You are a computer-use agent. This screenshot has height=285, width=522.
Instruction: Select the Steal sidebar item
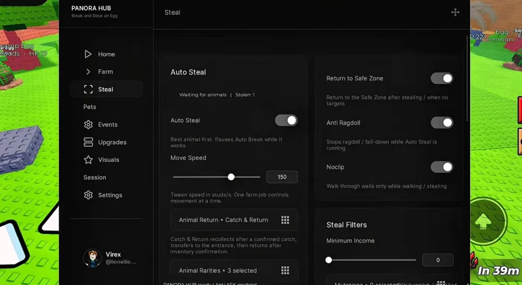pyautogui.click(x=106, y=89)
